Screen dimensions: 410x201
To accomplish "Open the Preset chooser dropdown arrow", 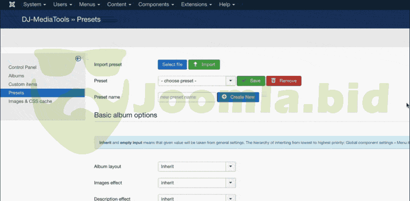I will coord(231,81).
